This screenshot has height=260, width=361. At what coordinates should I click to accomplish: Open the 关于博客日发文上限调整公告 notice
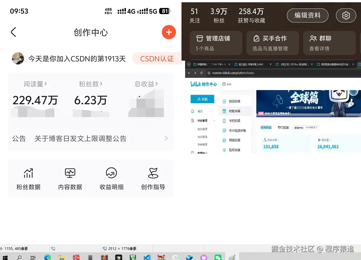pyautogui.click(x=80, y=139)
